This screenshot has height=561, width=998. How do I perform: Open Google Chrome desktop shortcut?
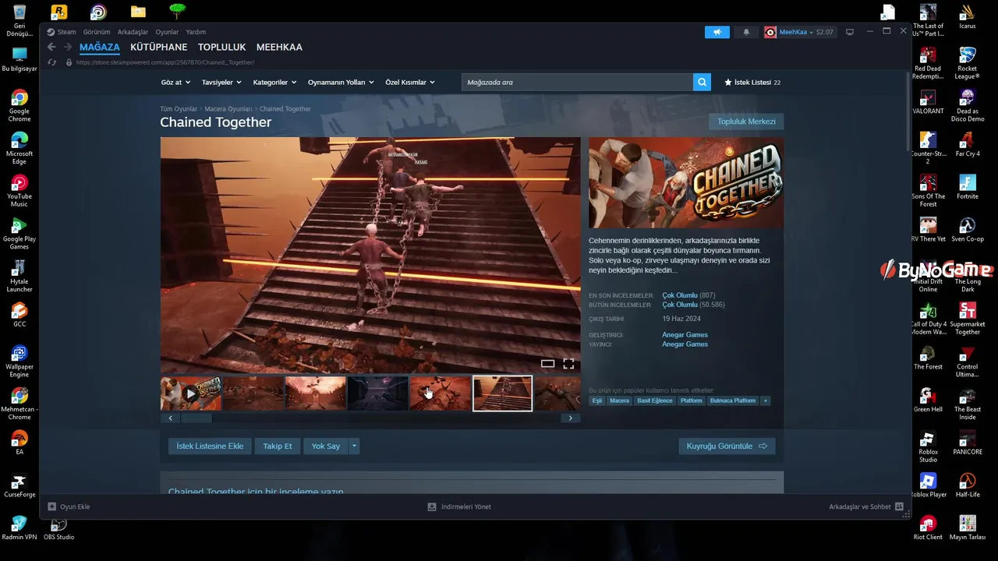coord(19,105)
